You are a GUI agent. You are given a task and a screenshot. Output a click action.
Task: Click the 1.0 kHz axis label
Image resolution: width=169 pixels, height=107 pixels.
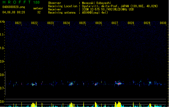coord(2,48)
